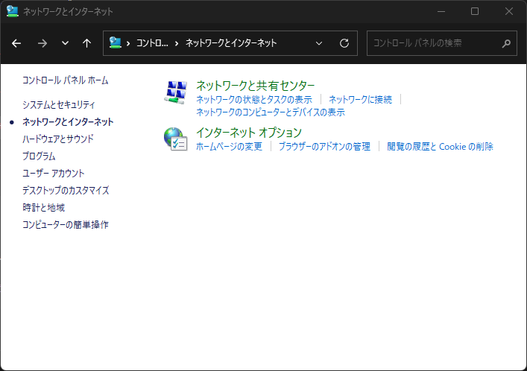Click the Forward arrow navigation button
Viewport: 527px width, 371px height.
coord(42,43)
